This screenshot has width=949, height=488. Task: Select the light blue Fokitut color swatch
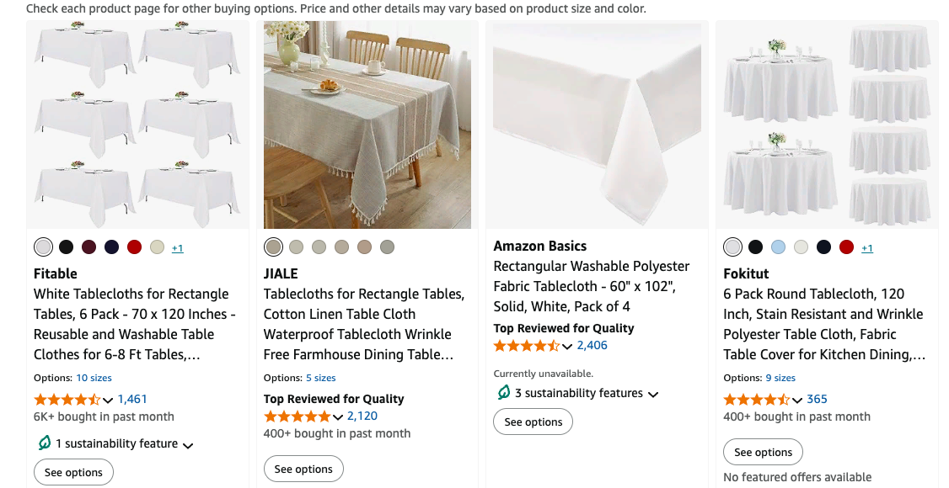point(778,247)
